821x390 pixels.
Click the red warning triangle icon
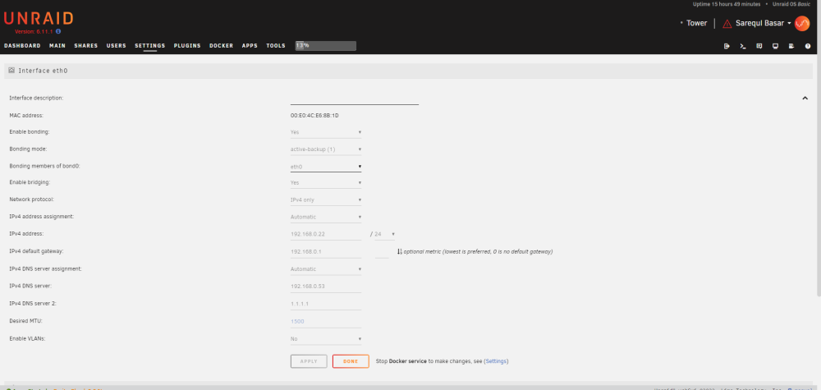point(727,24)
